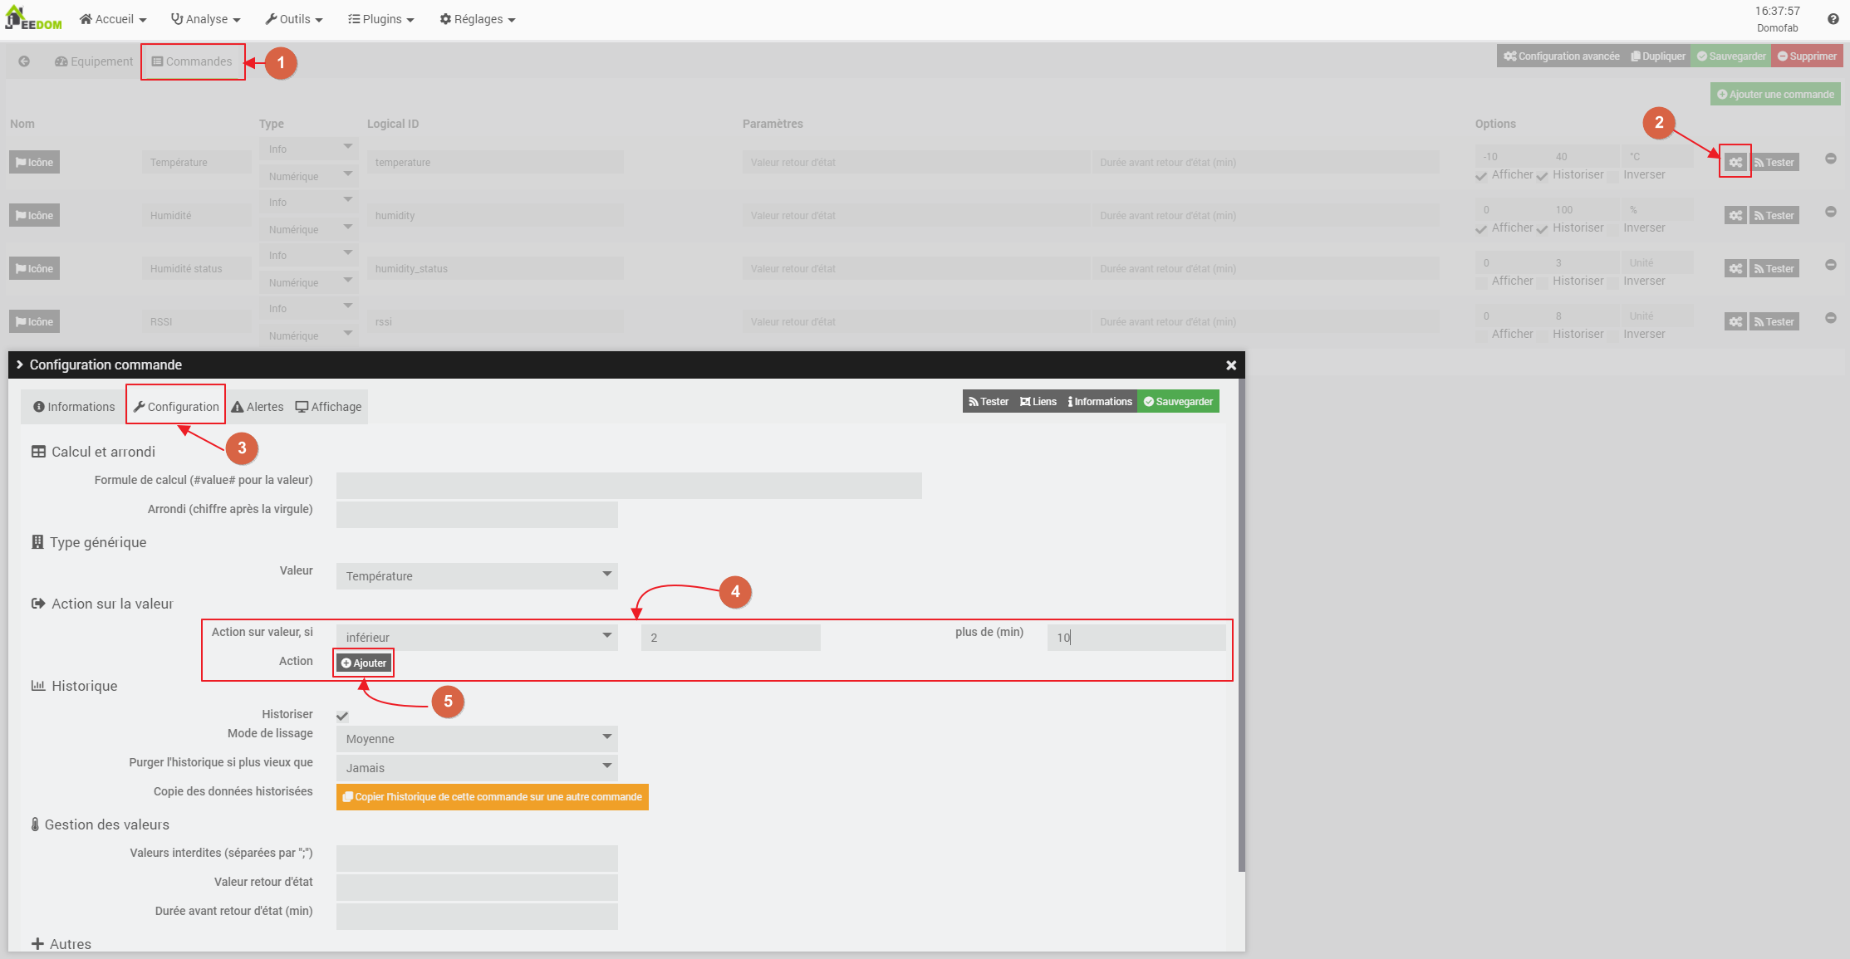Toggle Inverser checkbox for Humidité row

(x=1613, y=229)
